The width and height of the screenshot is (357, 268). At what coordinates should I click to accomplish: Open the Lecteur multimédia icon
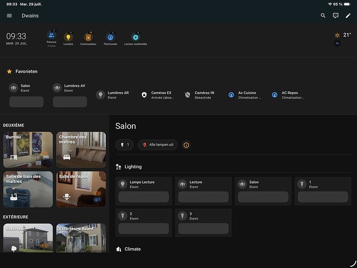pos(135,38)
